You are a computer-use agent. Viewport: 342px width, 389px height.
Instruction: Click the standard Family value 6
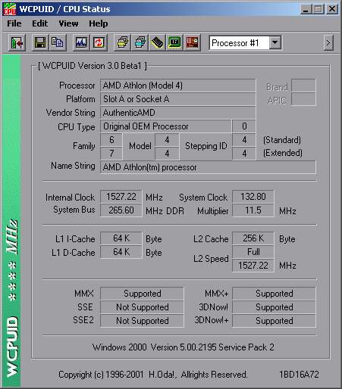111,140
